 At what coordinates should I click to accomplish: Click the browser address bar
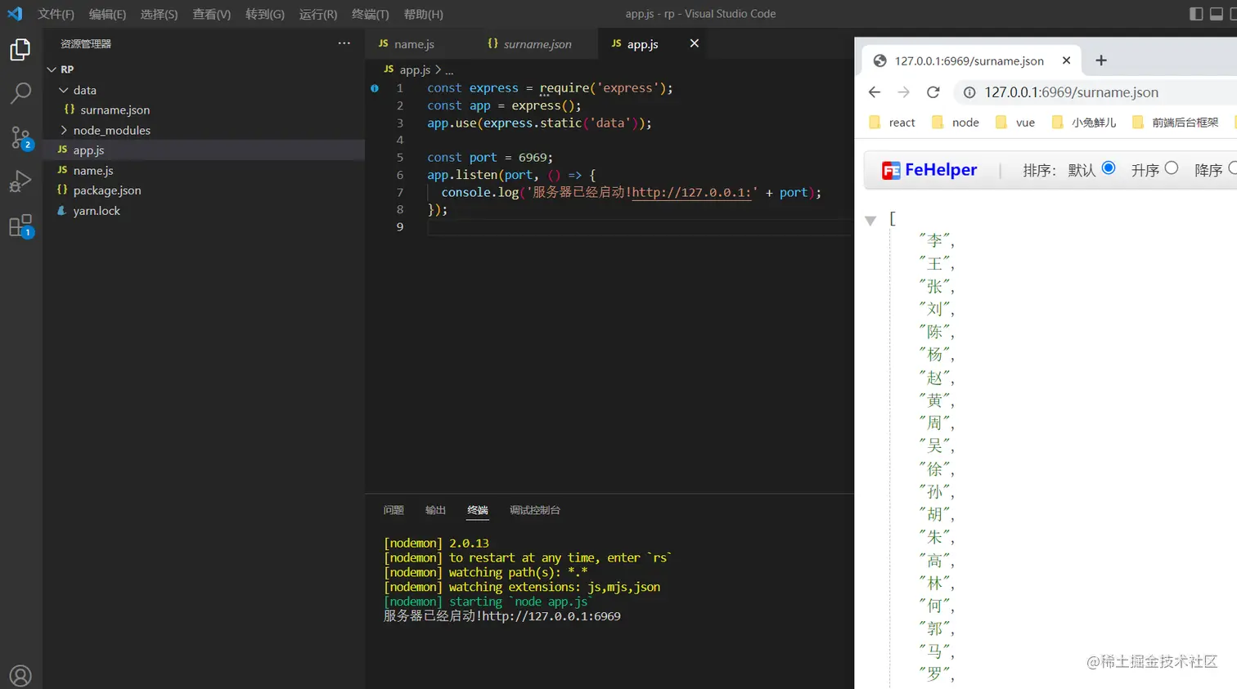pos(1096,92)
